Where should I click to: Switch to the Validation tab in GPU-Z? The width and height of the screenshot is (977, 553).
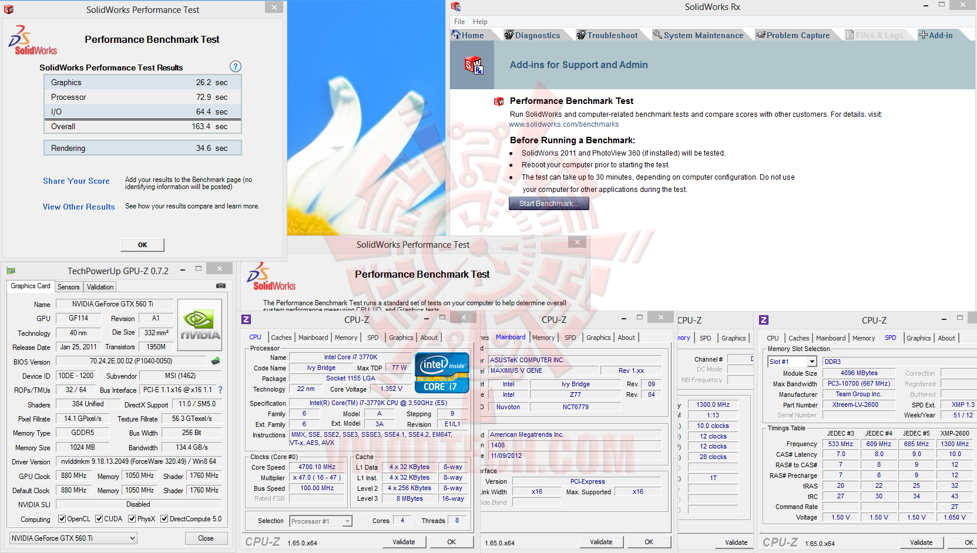(100, 287)
